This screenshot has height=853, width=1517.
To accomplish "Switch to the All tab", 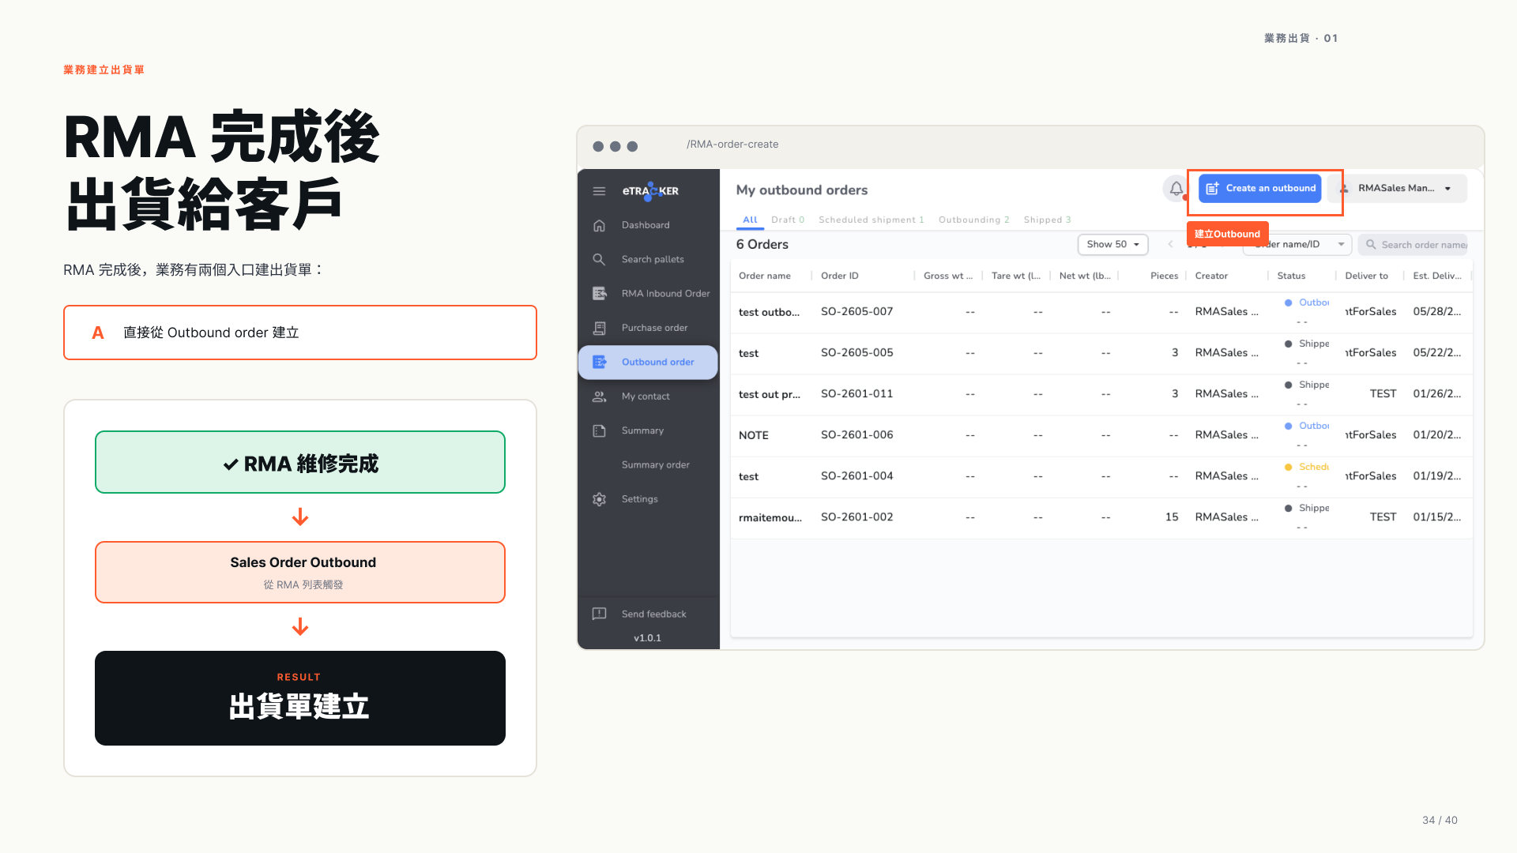I will (750, 220).
